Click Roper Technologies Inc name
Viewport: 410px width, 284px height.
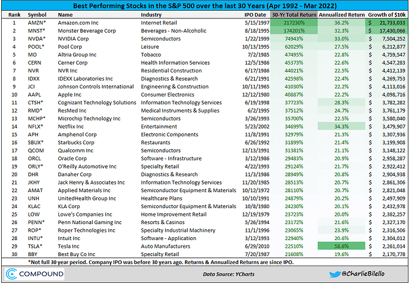tap(87, 231)
